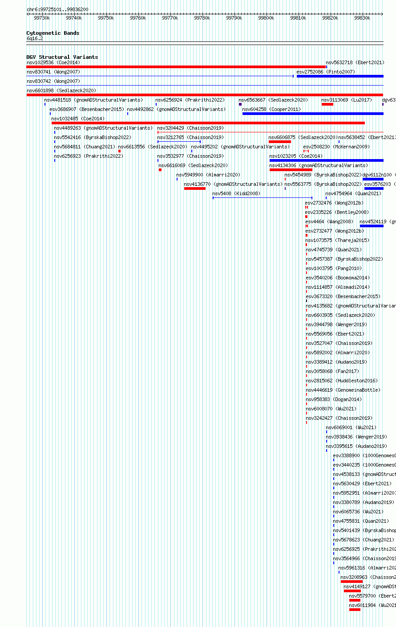Click nsv958383 (Dogan2014) label

pos(334,399)
